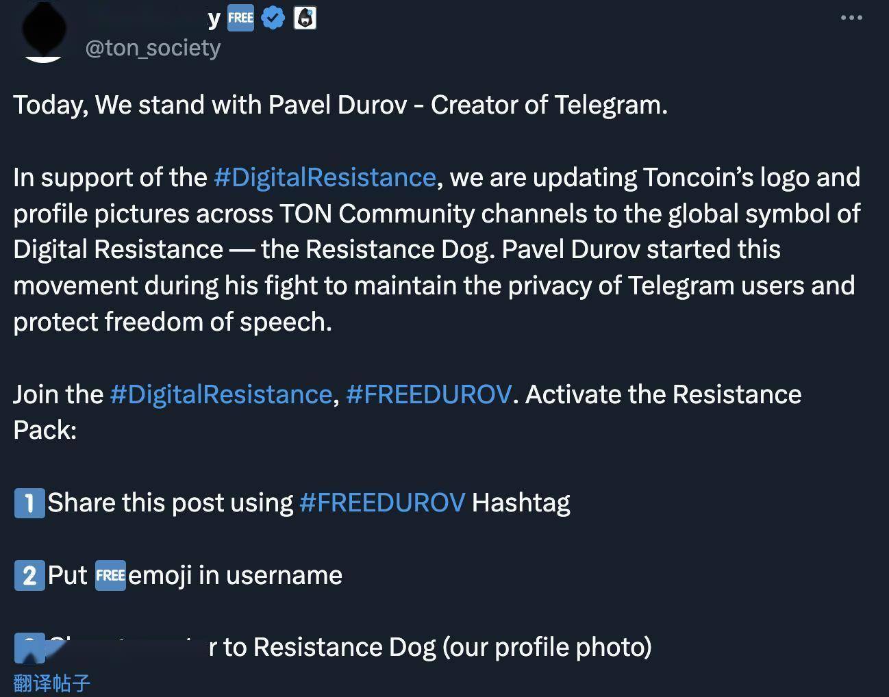Click the blue verified checkmark badge
Screen dimensions: 889x697
273,18
